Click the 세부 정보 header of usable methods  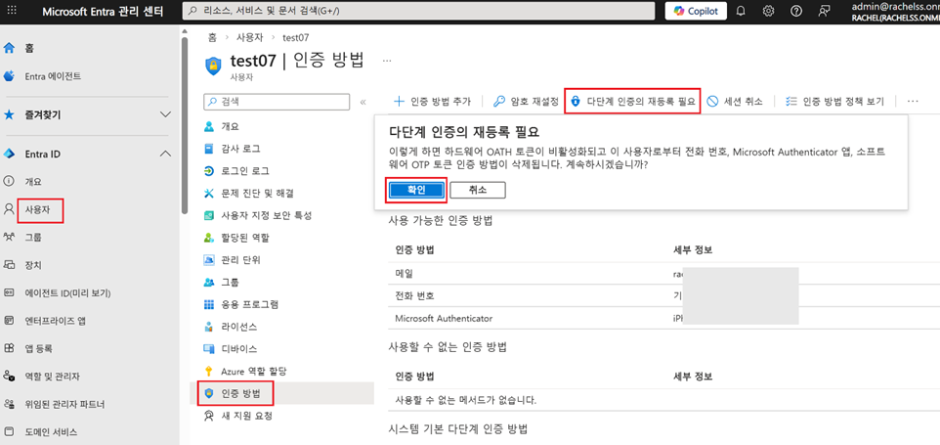[693, 249]
